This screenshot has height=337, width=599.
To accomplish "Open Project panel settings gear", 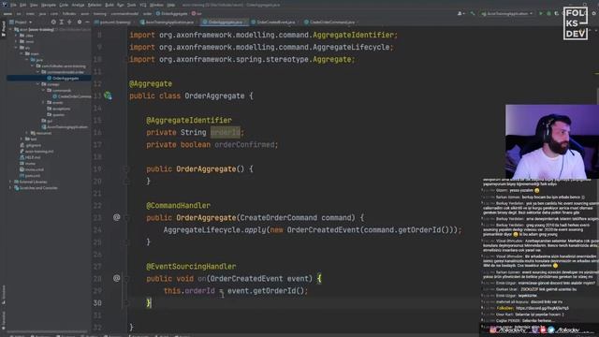I will [80, 22].
